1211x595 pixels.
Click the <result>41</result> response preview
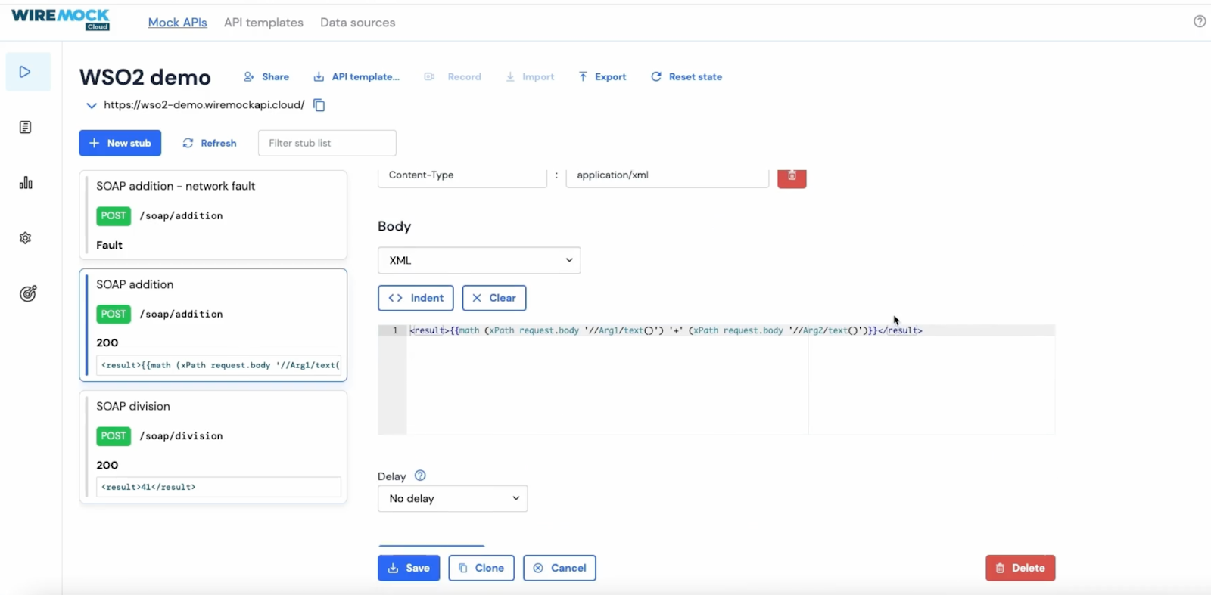pyautogui.click(x=219, y=487)
